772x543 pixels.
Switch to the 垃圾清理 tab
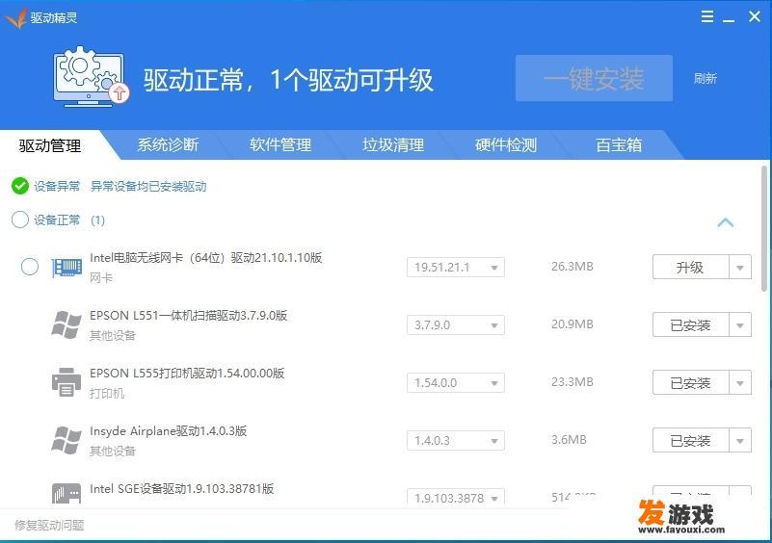click(x=393, y=145)
